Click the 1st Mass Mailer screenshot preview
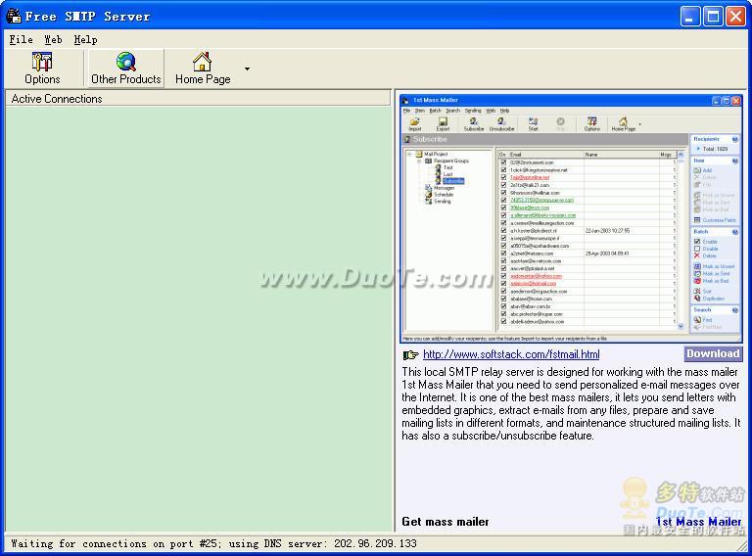Image resolution: width=752 pixels, height=556 pixels. (571, 218)
